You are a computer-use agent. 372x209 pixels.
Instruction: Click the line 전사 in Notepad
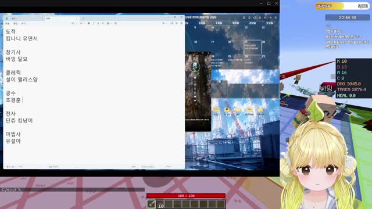click(10, 114)
